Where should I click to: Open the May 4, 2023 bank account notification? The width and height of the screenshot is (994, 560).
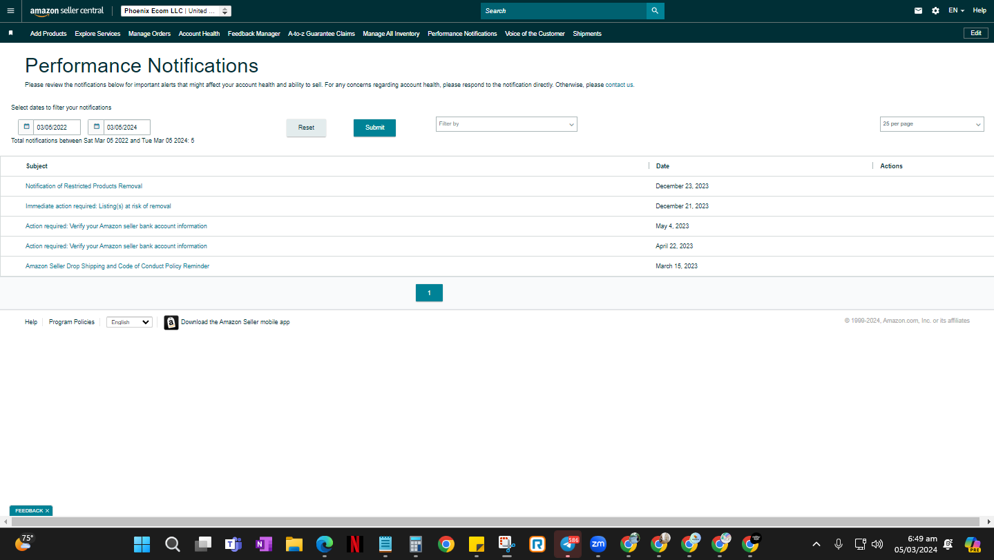point(116,226)
